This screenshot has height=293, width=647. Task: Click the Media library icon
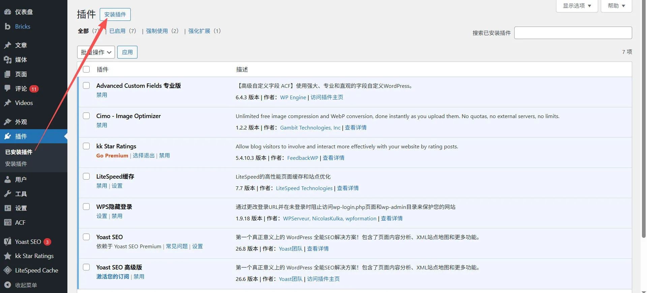[8, 60]
